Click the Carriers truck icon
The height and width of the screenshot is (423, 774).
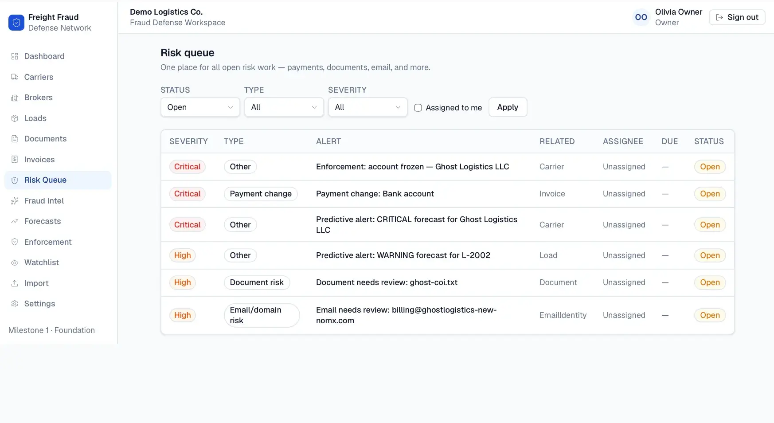click(15, 77)
